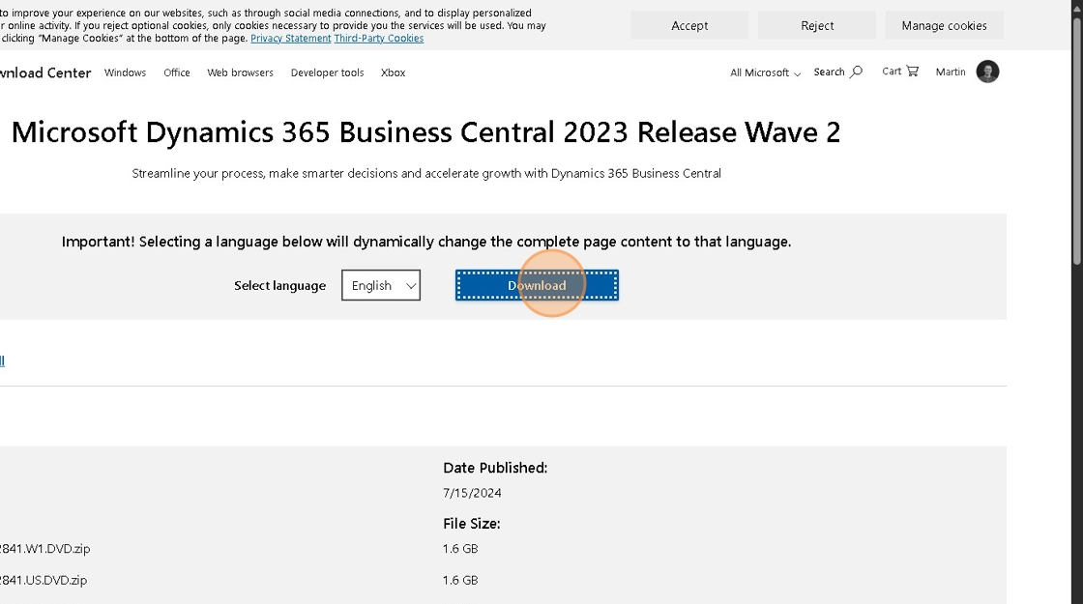Accept the cookies

coord(689,25)
